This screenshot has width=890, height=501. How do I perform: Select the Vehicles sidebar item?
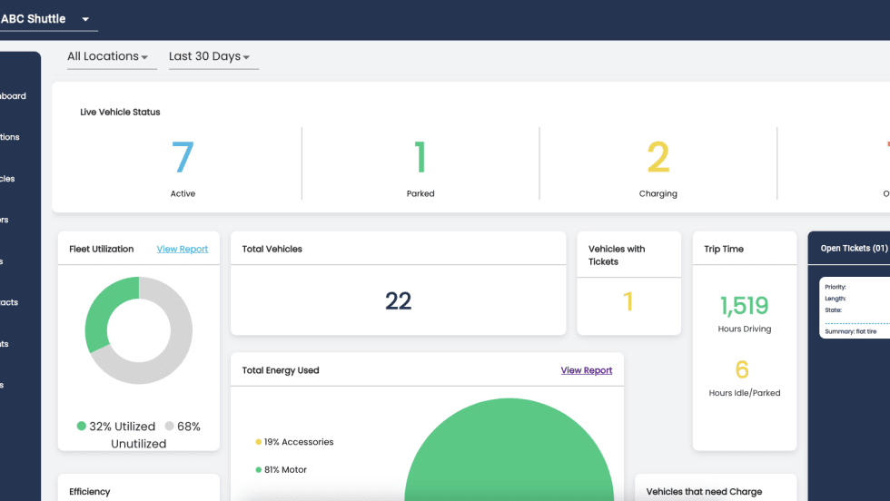(x=8, y=179)
